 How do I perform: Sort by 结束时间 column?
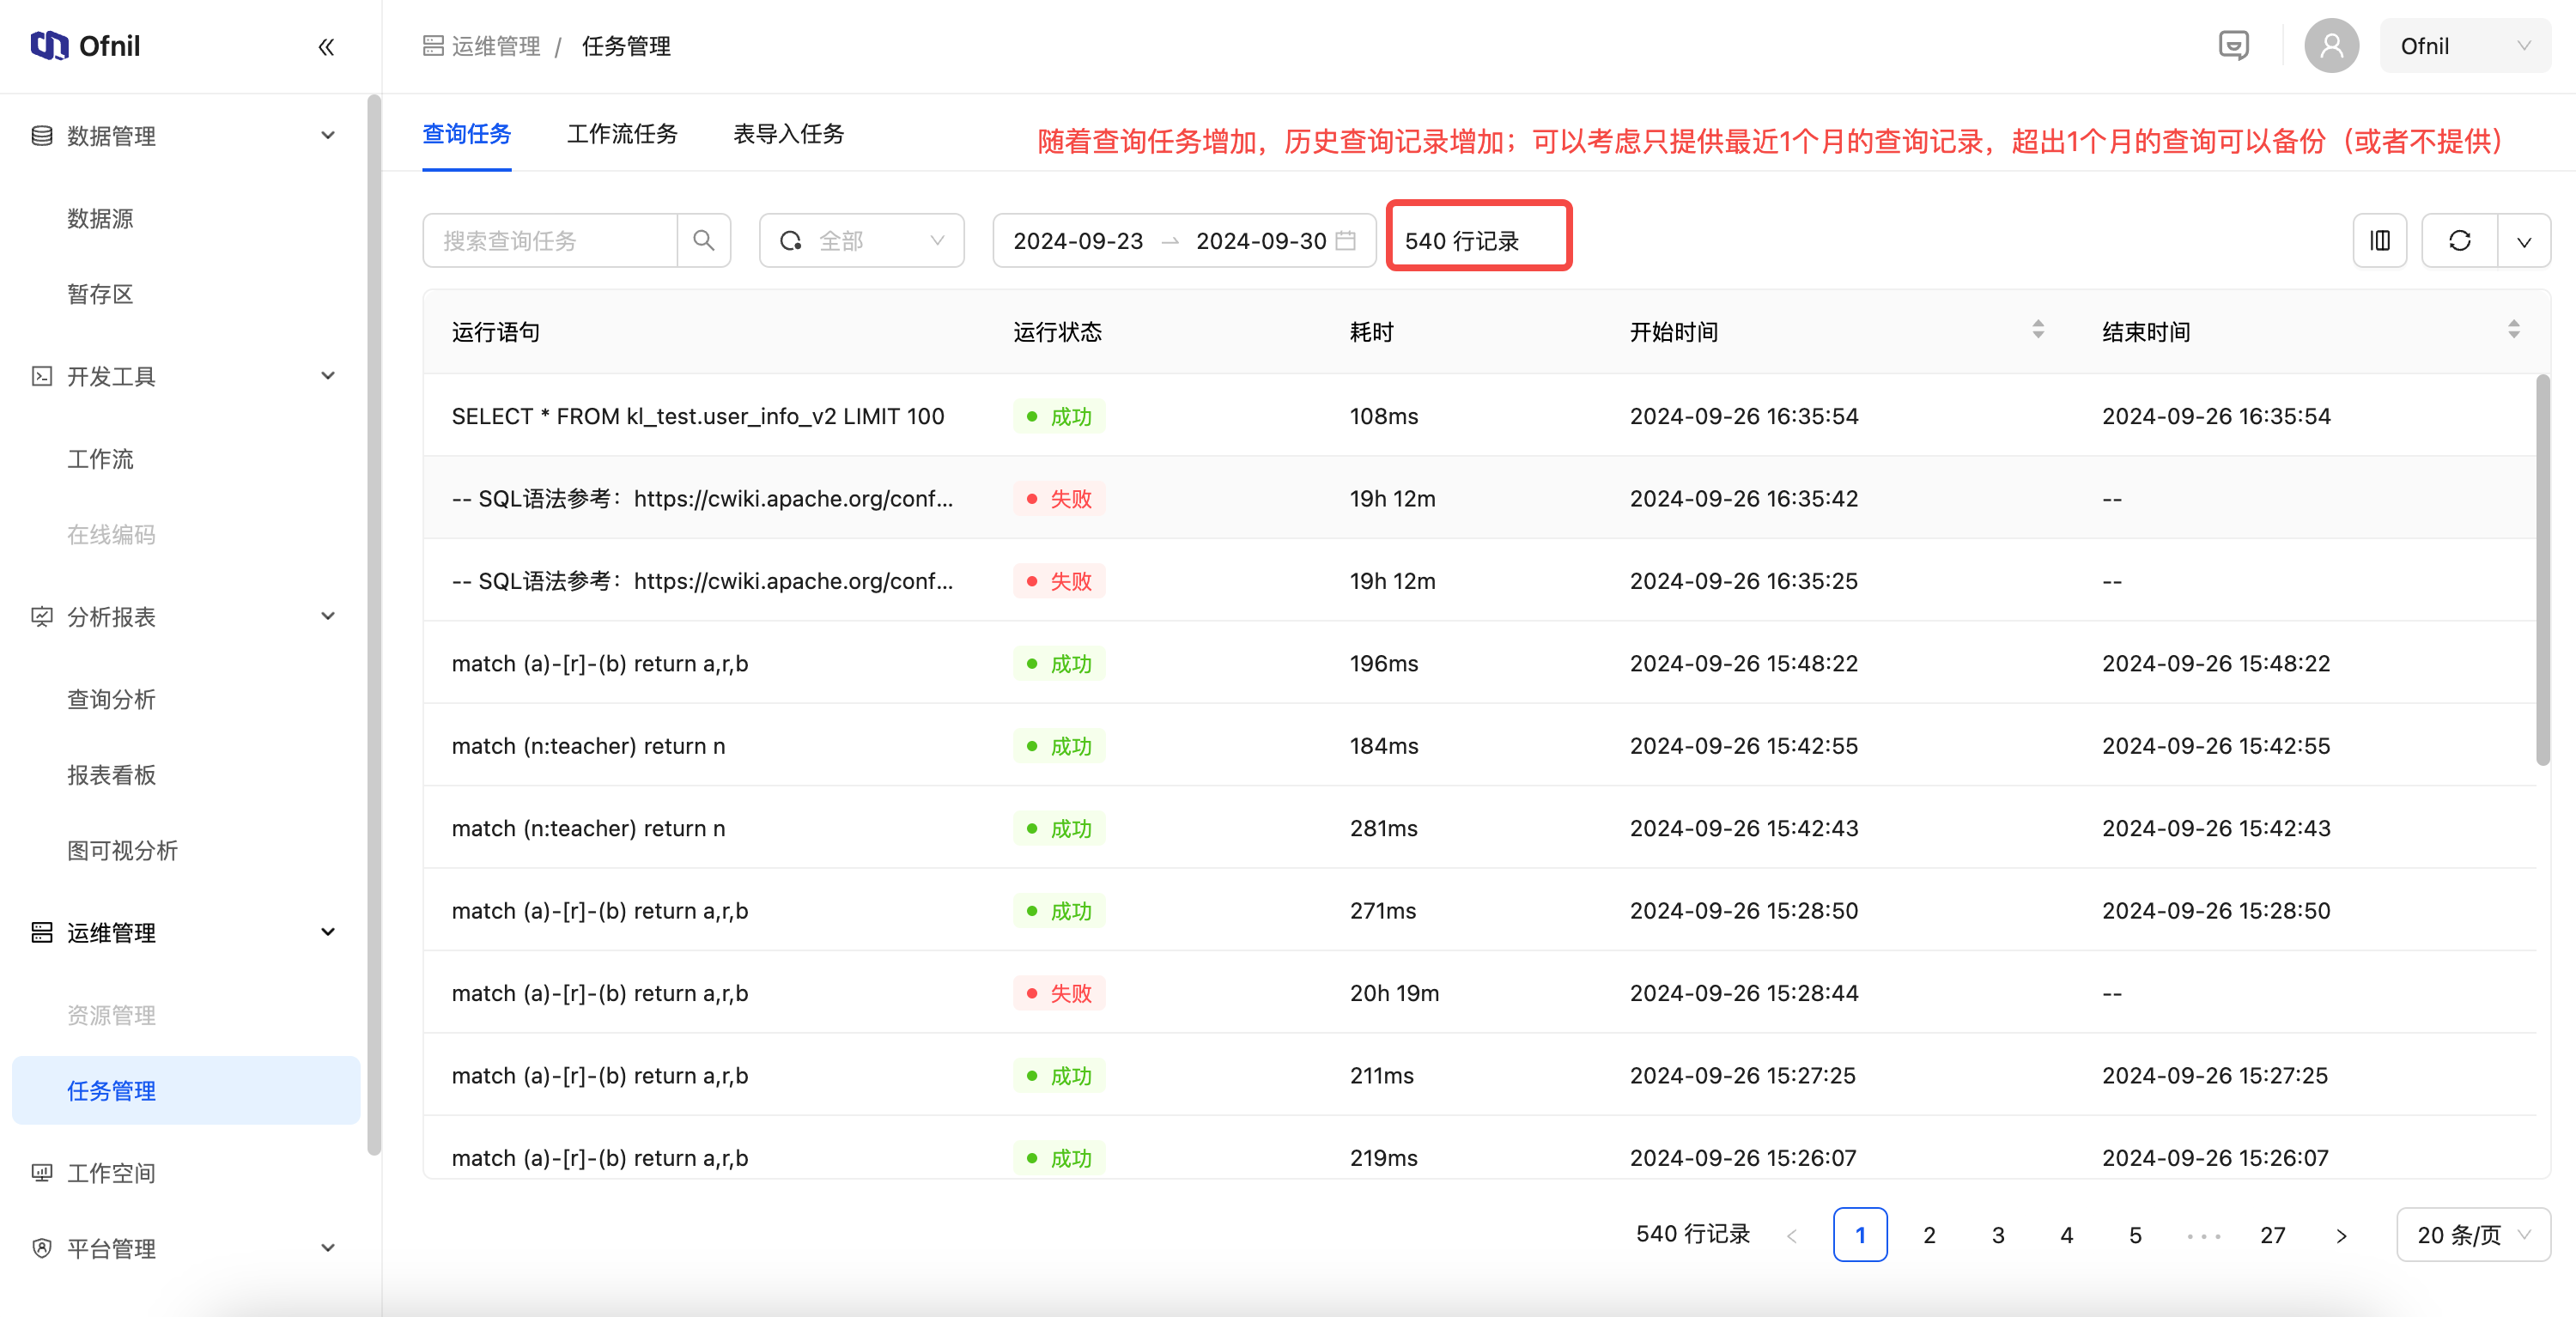pyautogui.click(x=2514, y=330)
